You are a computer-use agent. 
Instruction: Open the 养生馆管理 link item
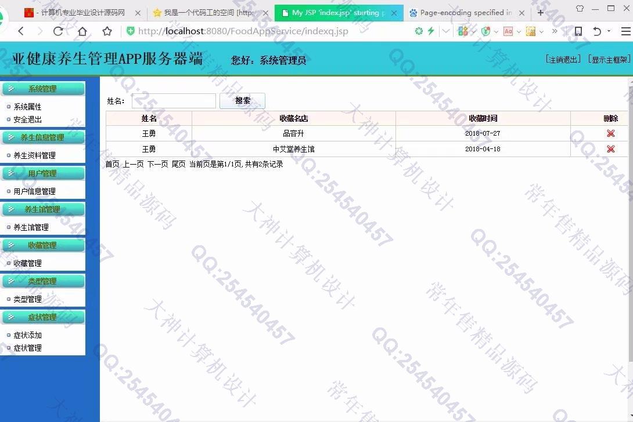(31, 227)
